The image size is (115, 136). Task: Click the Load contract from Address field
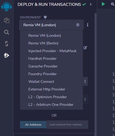pyautogui.click(x=67, y=125)
